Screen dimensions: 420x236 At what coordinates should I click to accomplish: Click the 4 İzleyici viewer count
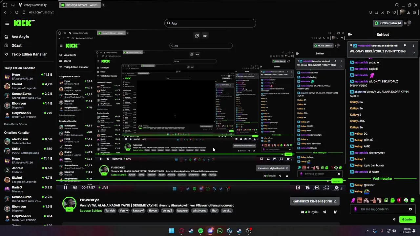tap(310, 212)
